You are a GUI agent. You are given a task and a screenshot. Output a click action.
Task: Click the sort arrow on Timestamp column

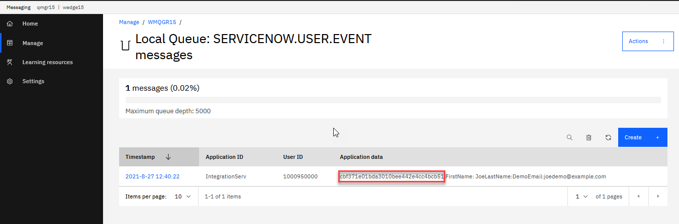tap(168, 157)
